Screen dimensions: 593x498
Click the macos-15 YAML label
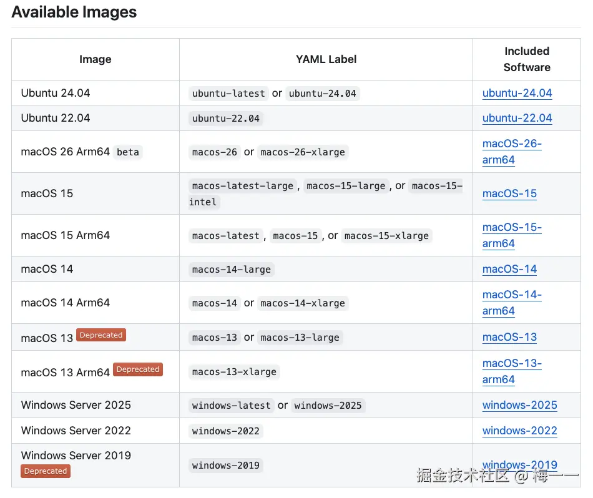click(295, 235)
